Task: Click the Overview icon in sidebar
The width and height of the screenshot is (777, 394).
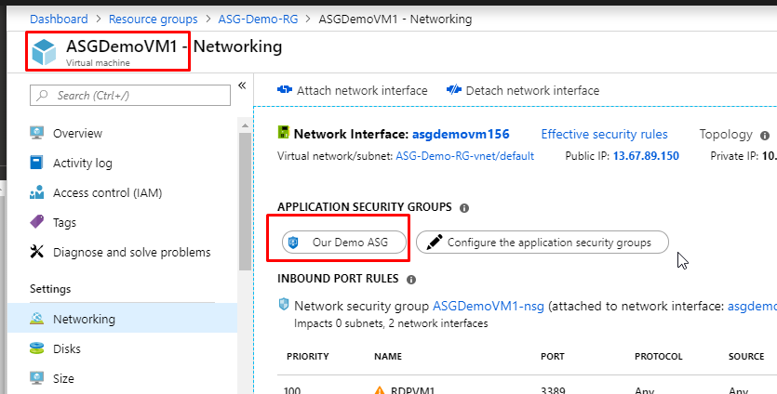Action: [x=37, y=133]
